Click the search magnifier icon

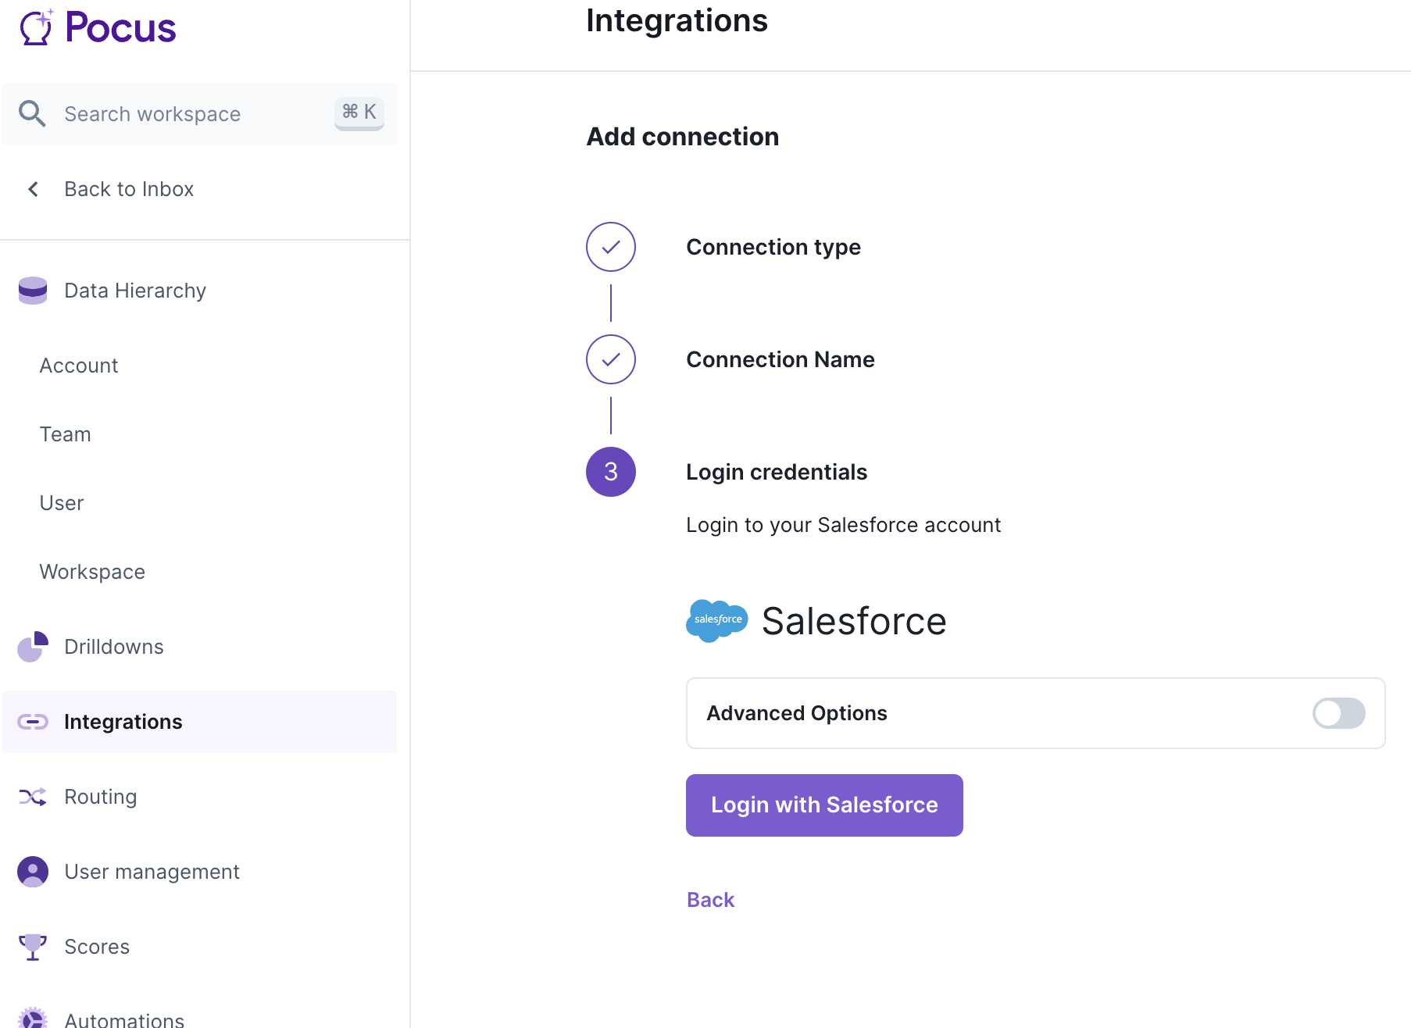click(32, 114)
